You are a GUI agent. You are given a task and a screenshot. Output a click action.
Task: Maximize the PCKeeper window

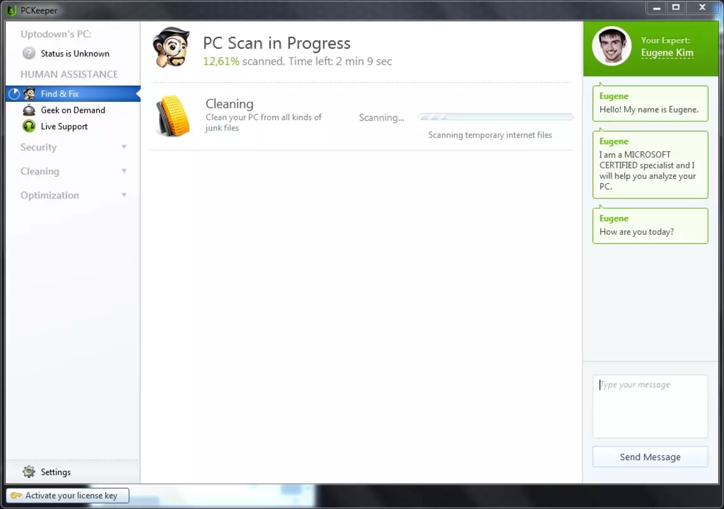point(676,8)
